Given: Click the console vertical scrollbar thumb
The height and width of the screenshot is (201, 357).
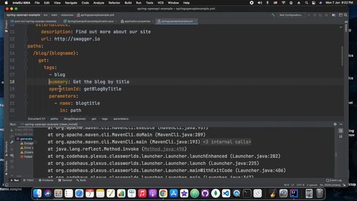Looking at the screenshot, I should pos(336,155).
